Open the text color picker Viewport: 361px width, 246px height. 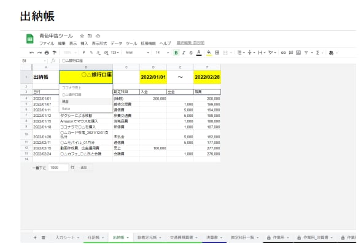click(199, 53)
